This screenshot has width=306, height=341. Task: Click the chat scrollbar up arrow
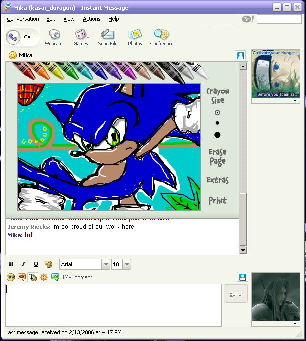243,66
